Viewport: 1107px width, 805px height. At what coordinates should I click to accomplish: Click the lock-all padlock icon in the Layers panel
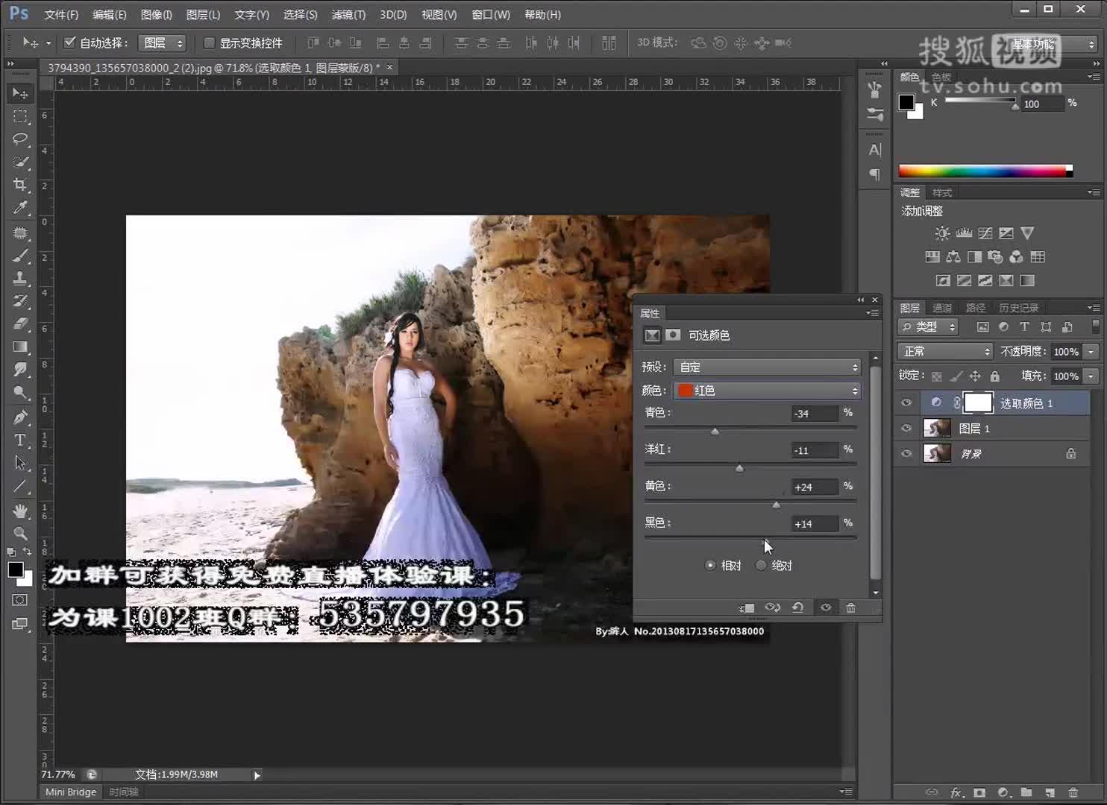coord(995,376)
